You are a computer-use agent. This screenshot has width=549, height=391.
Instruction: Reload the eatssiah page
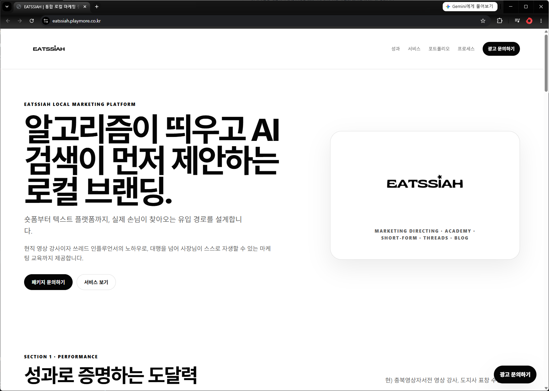point(32,21)
